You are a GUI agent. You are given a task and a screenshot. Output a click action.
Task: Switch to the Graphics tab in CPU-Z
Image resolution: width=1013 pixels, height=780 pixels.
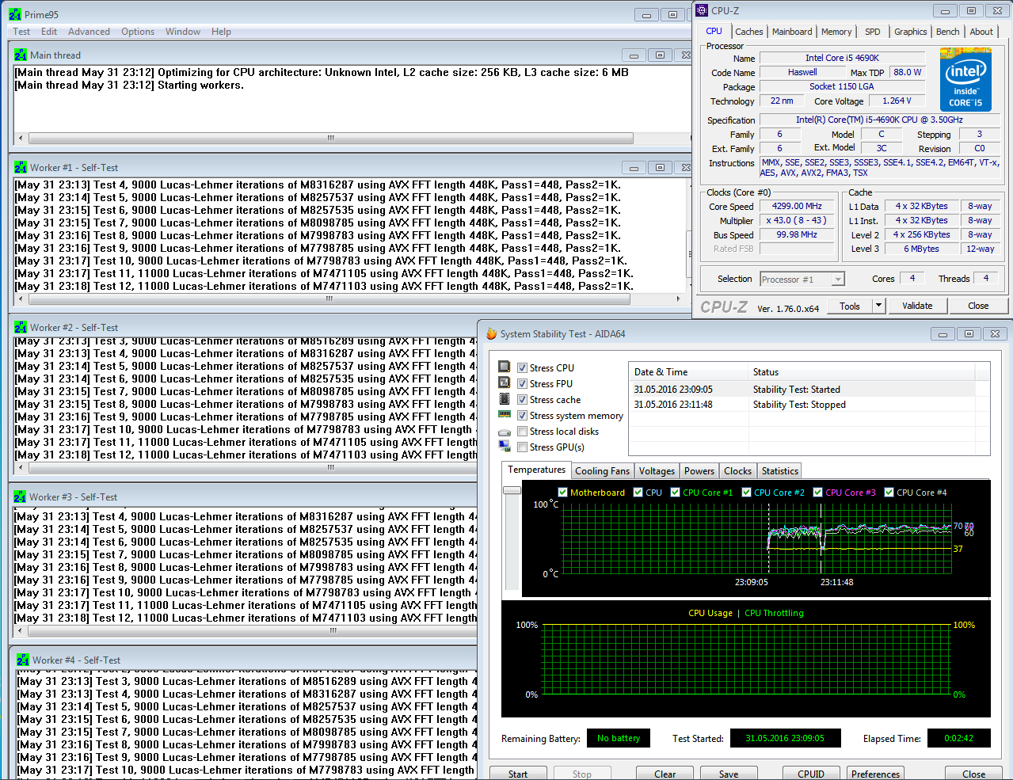910,32
